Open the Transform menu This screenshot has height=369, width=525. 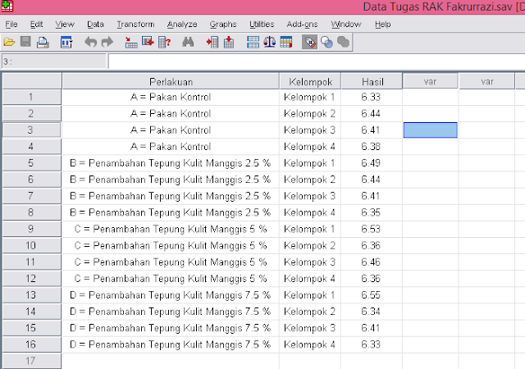tap(135, 25)
